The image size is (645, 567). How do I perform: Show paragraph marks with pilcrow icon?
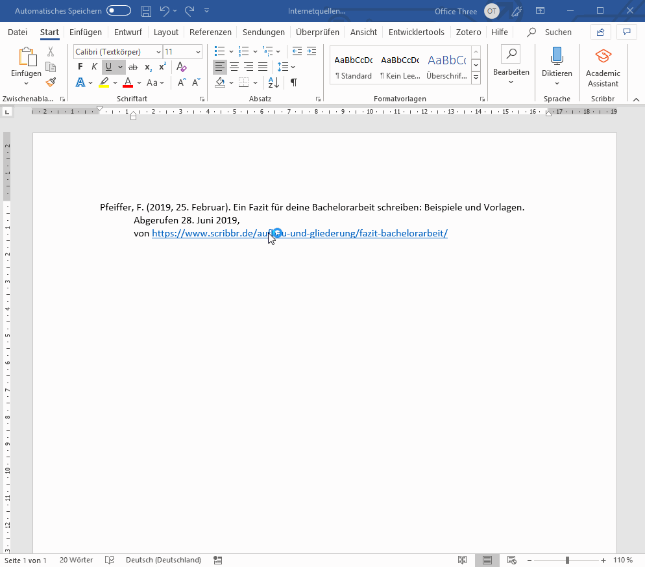294,82
